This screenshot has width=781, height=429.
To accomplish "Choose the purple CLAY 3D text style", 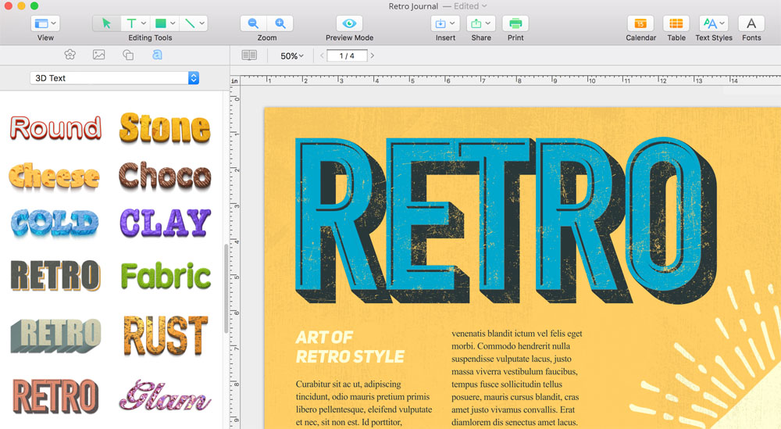I will pos(166,223).
